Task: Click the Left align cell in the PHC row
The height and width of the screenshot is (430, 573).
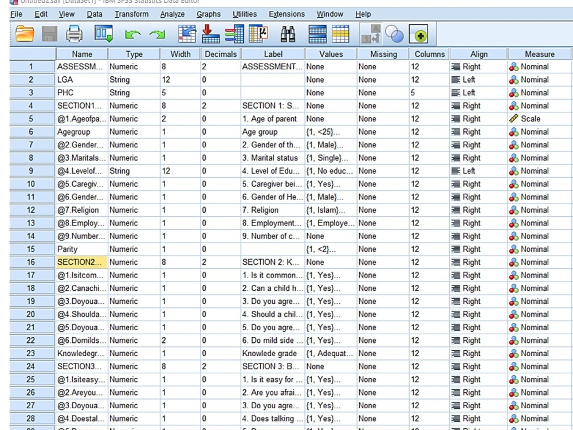Action: (x=478, y=93)
